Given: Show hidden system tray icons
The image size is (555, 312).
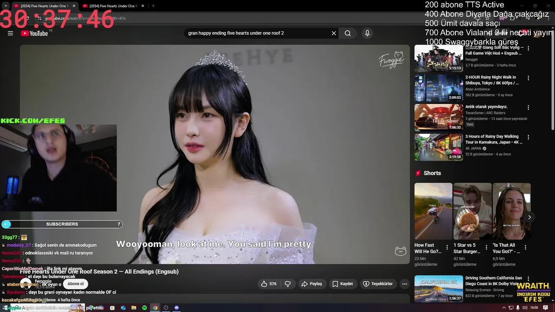Looking at the screenshot, I should point(504,308).
